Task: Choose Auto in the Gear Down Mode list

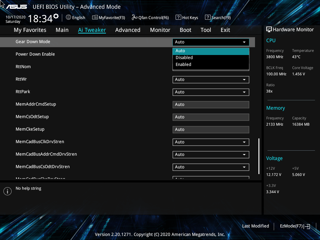Action: [x=211, y=51]
